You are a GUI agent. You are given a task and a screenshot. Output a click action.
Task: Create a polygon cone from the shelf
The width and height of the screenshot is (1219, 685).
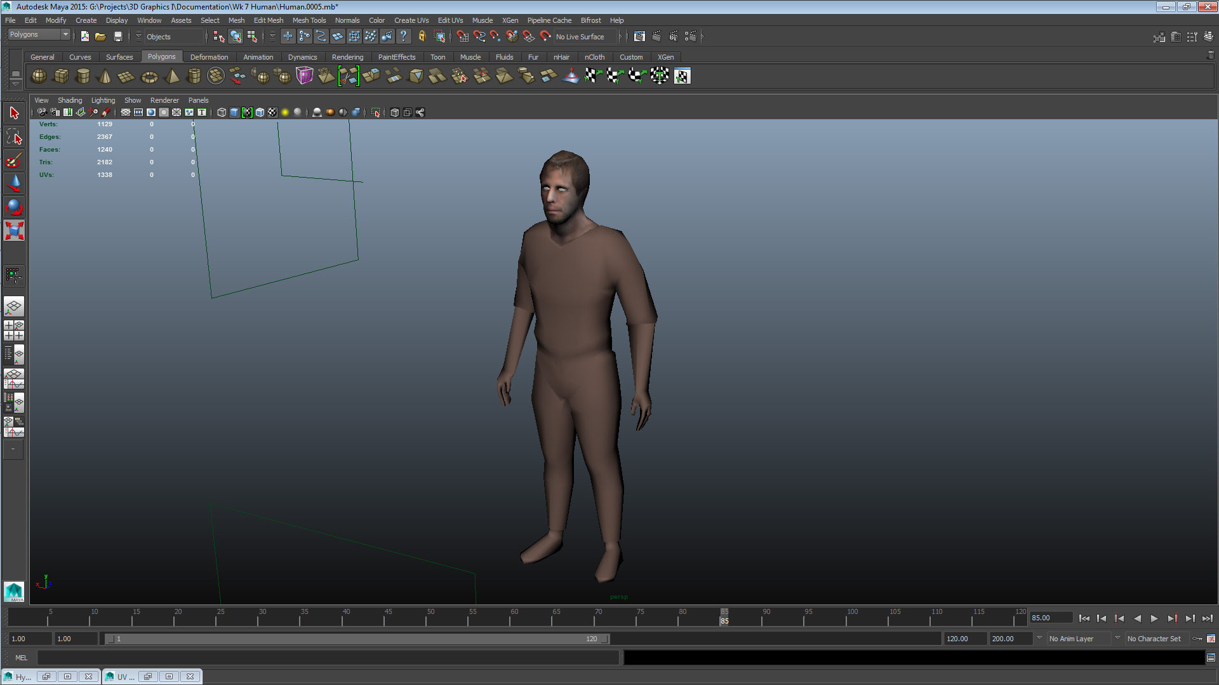pos(103,76)
